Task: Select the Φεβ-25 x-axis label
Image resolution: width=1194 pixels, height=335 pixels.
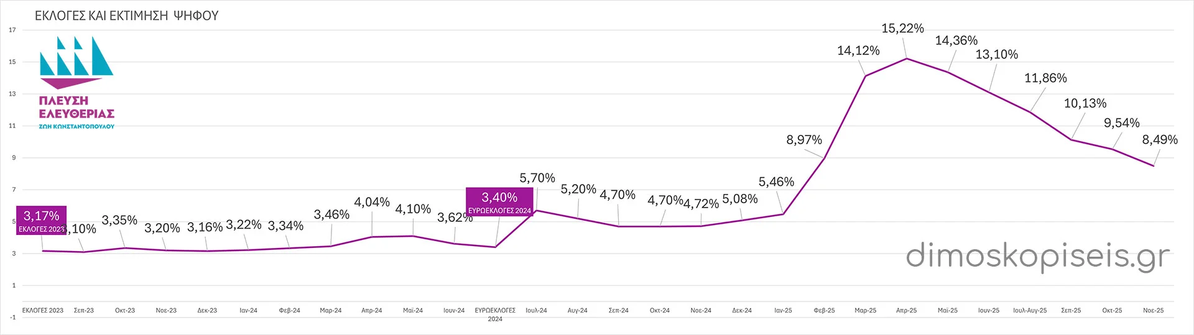Action: (x=824, y=310)
